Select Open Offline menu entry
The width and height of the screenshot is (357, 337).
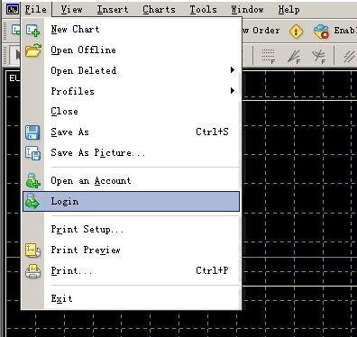tap(132, 50)
